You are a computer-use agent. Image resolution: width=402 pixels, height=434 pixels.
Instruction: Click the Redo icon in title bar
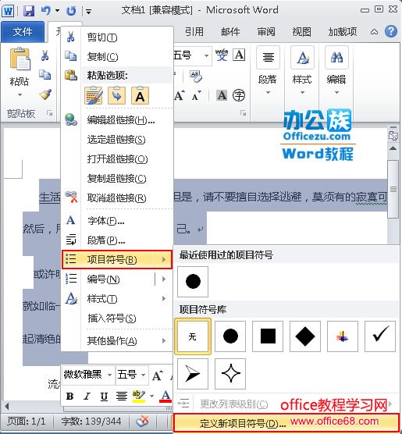[71, 11]
